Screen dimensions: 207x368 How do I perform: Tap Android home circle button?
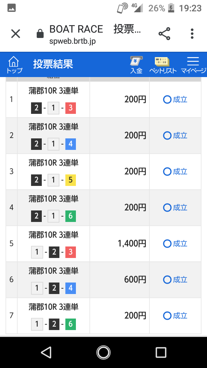[103, 353]
